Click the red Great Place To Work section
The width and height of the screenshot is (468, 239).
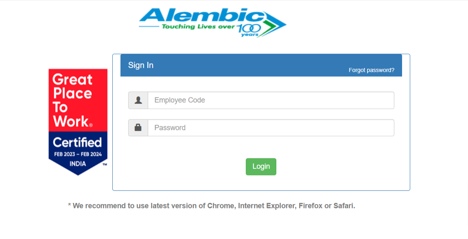pyautogui.click(x=78, y=100)
